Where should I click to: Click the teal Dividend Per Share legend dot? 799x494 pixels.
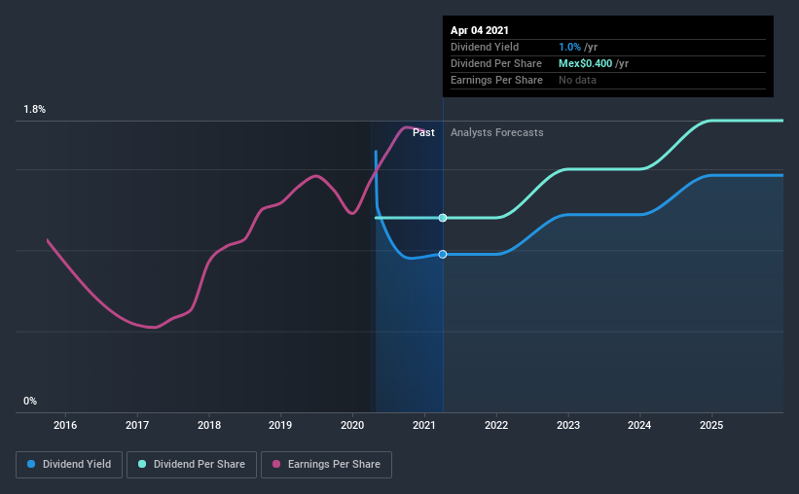(142, 464)
